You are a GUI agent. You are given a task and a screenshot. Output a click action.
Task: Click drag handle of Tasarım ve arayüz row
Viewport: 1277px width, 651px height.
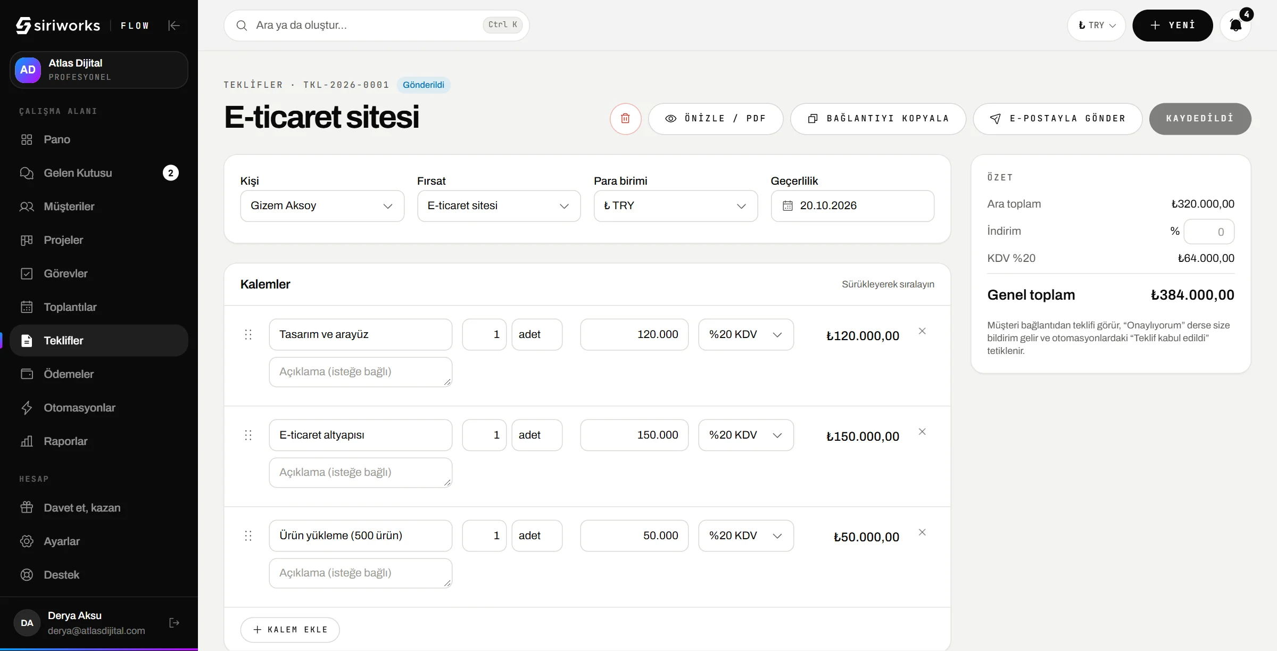pyautogui.click(x=248, y=334)
